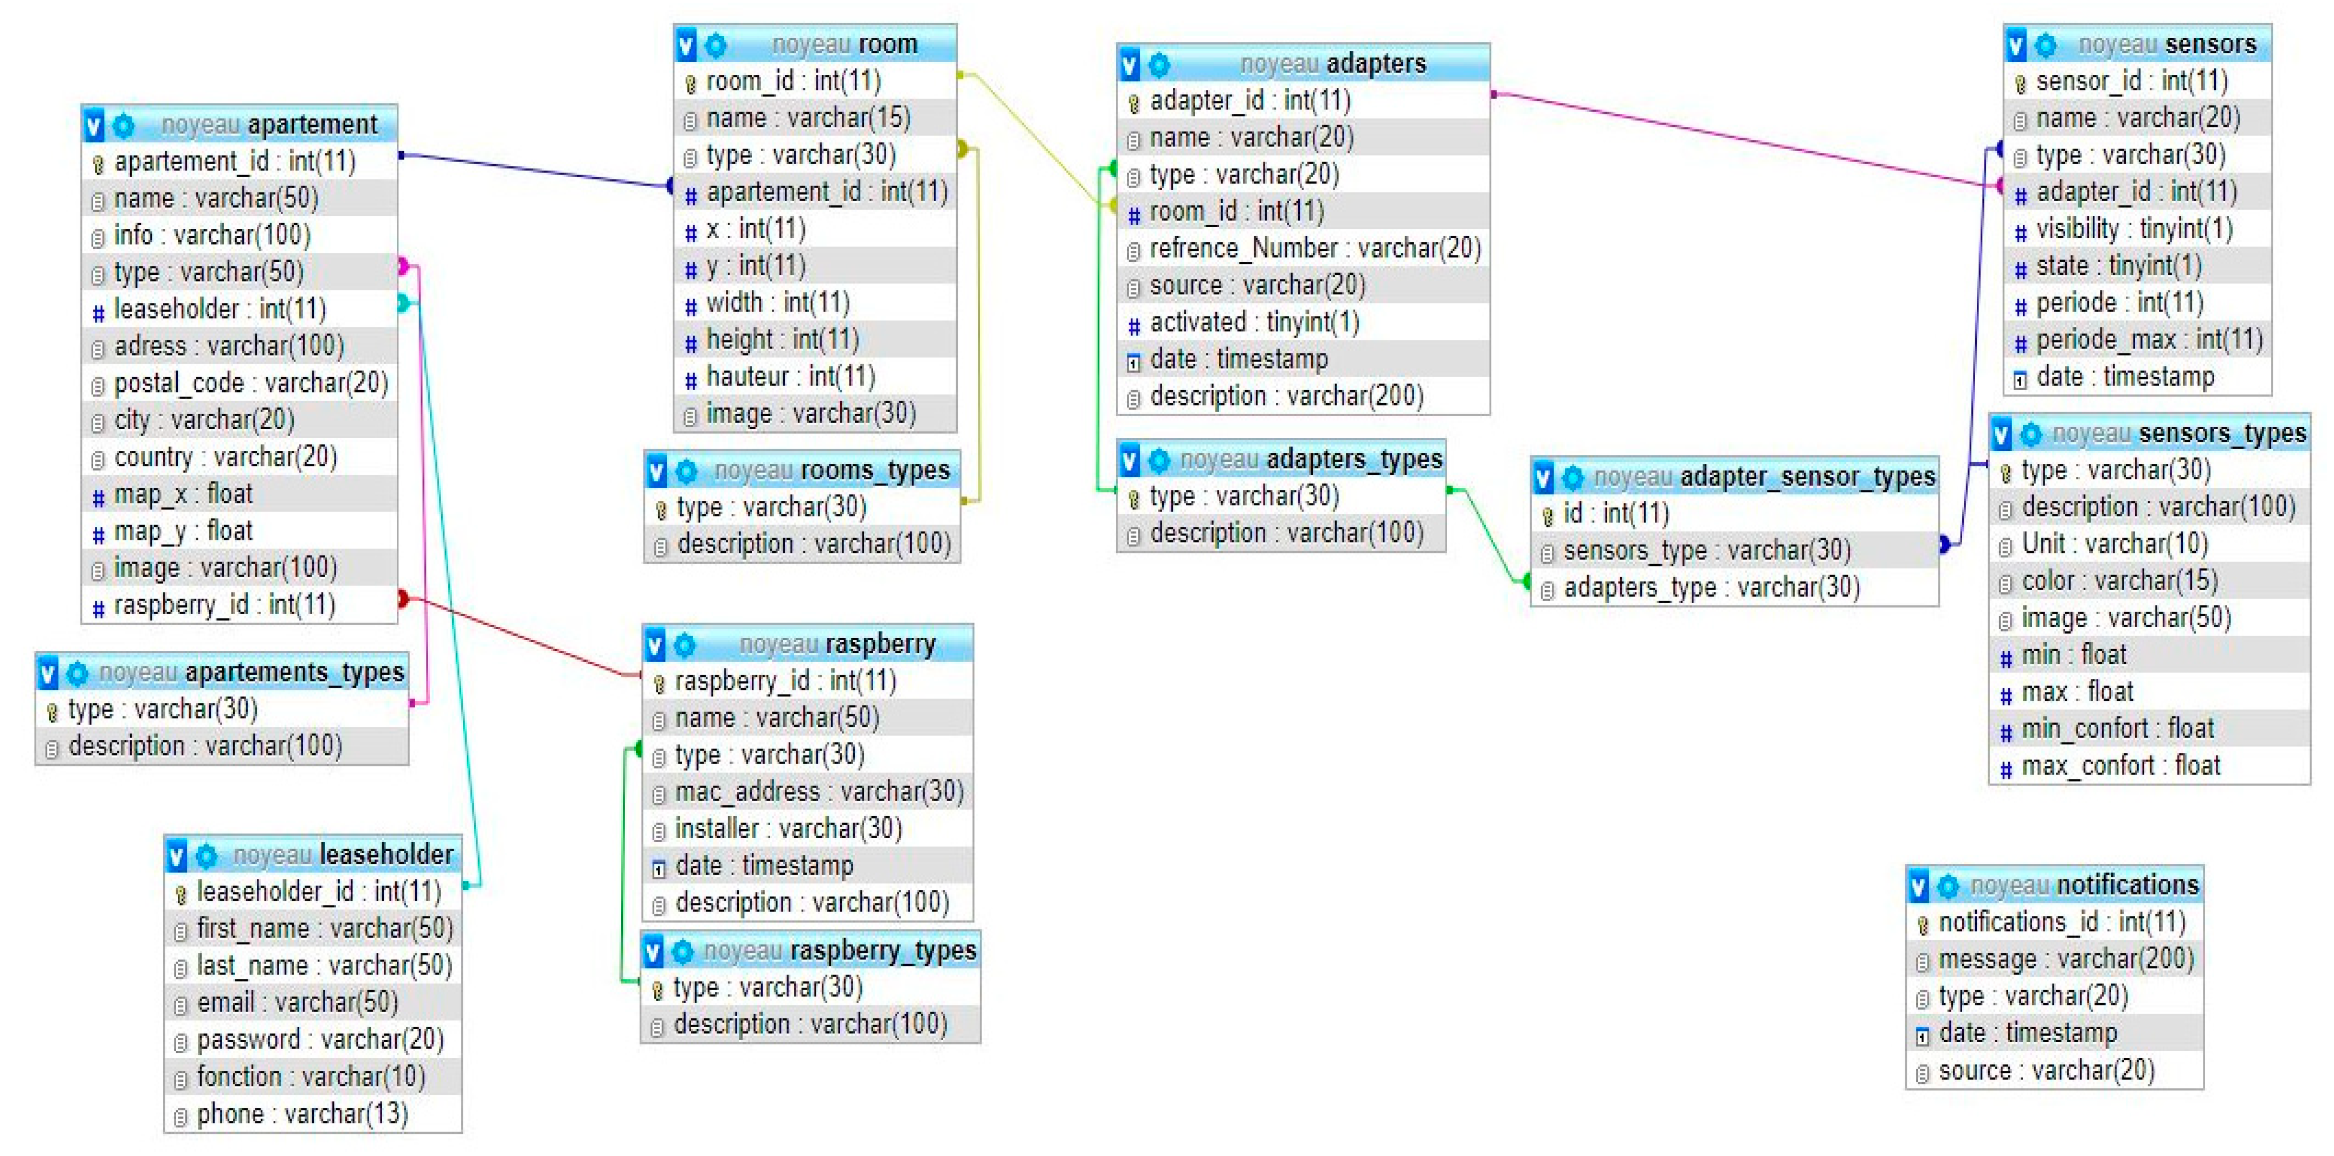Click gear icon on room table header
Screen dimensions: 2334x1156
[x=716, y=44]
